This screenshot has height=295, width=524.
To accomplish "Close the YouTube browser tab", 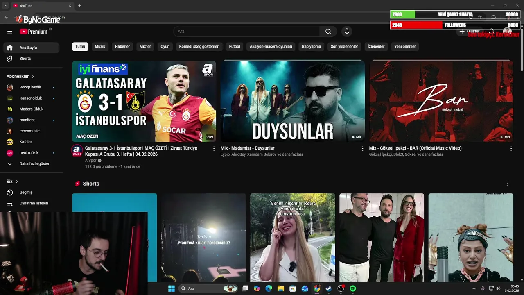I will 70,6.
